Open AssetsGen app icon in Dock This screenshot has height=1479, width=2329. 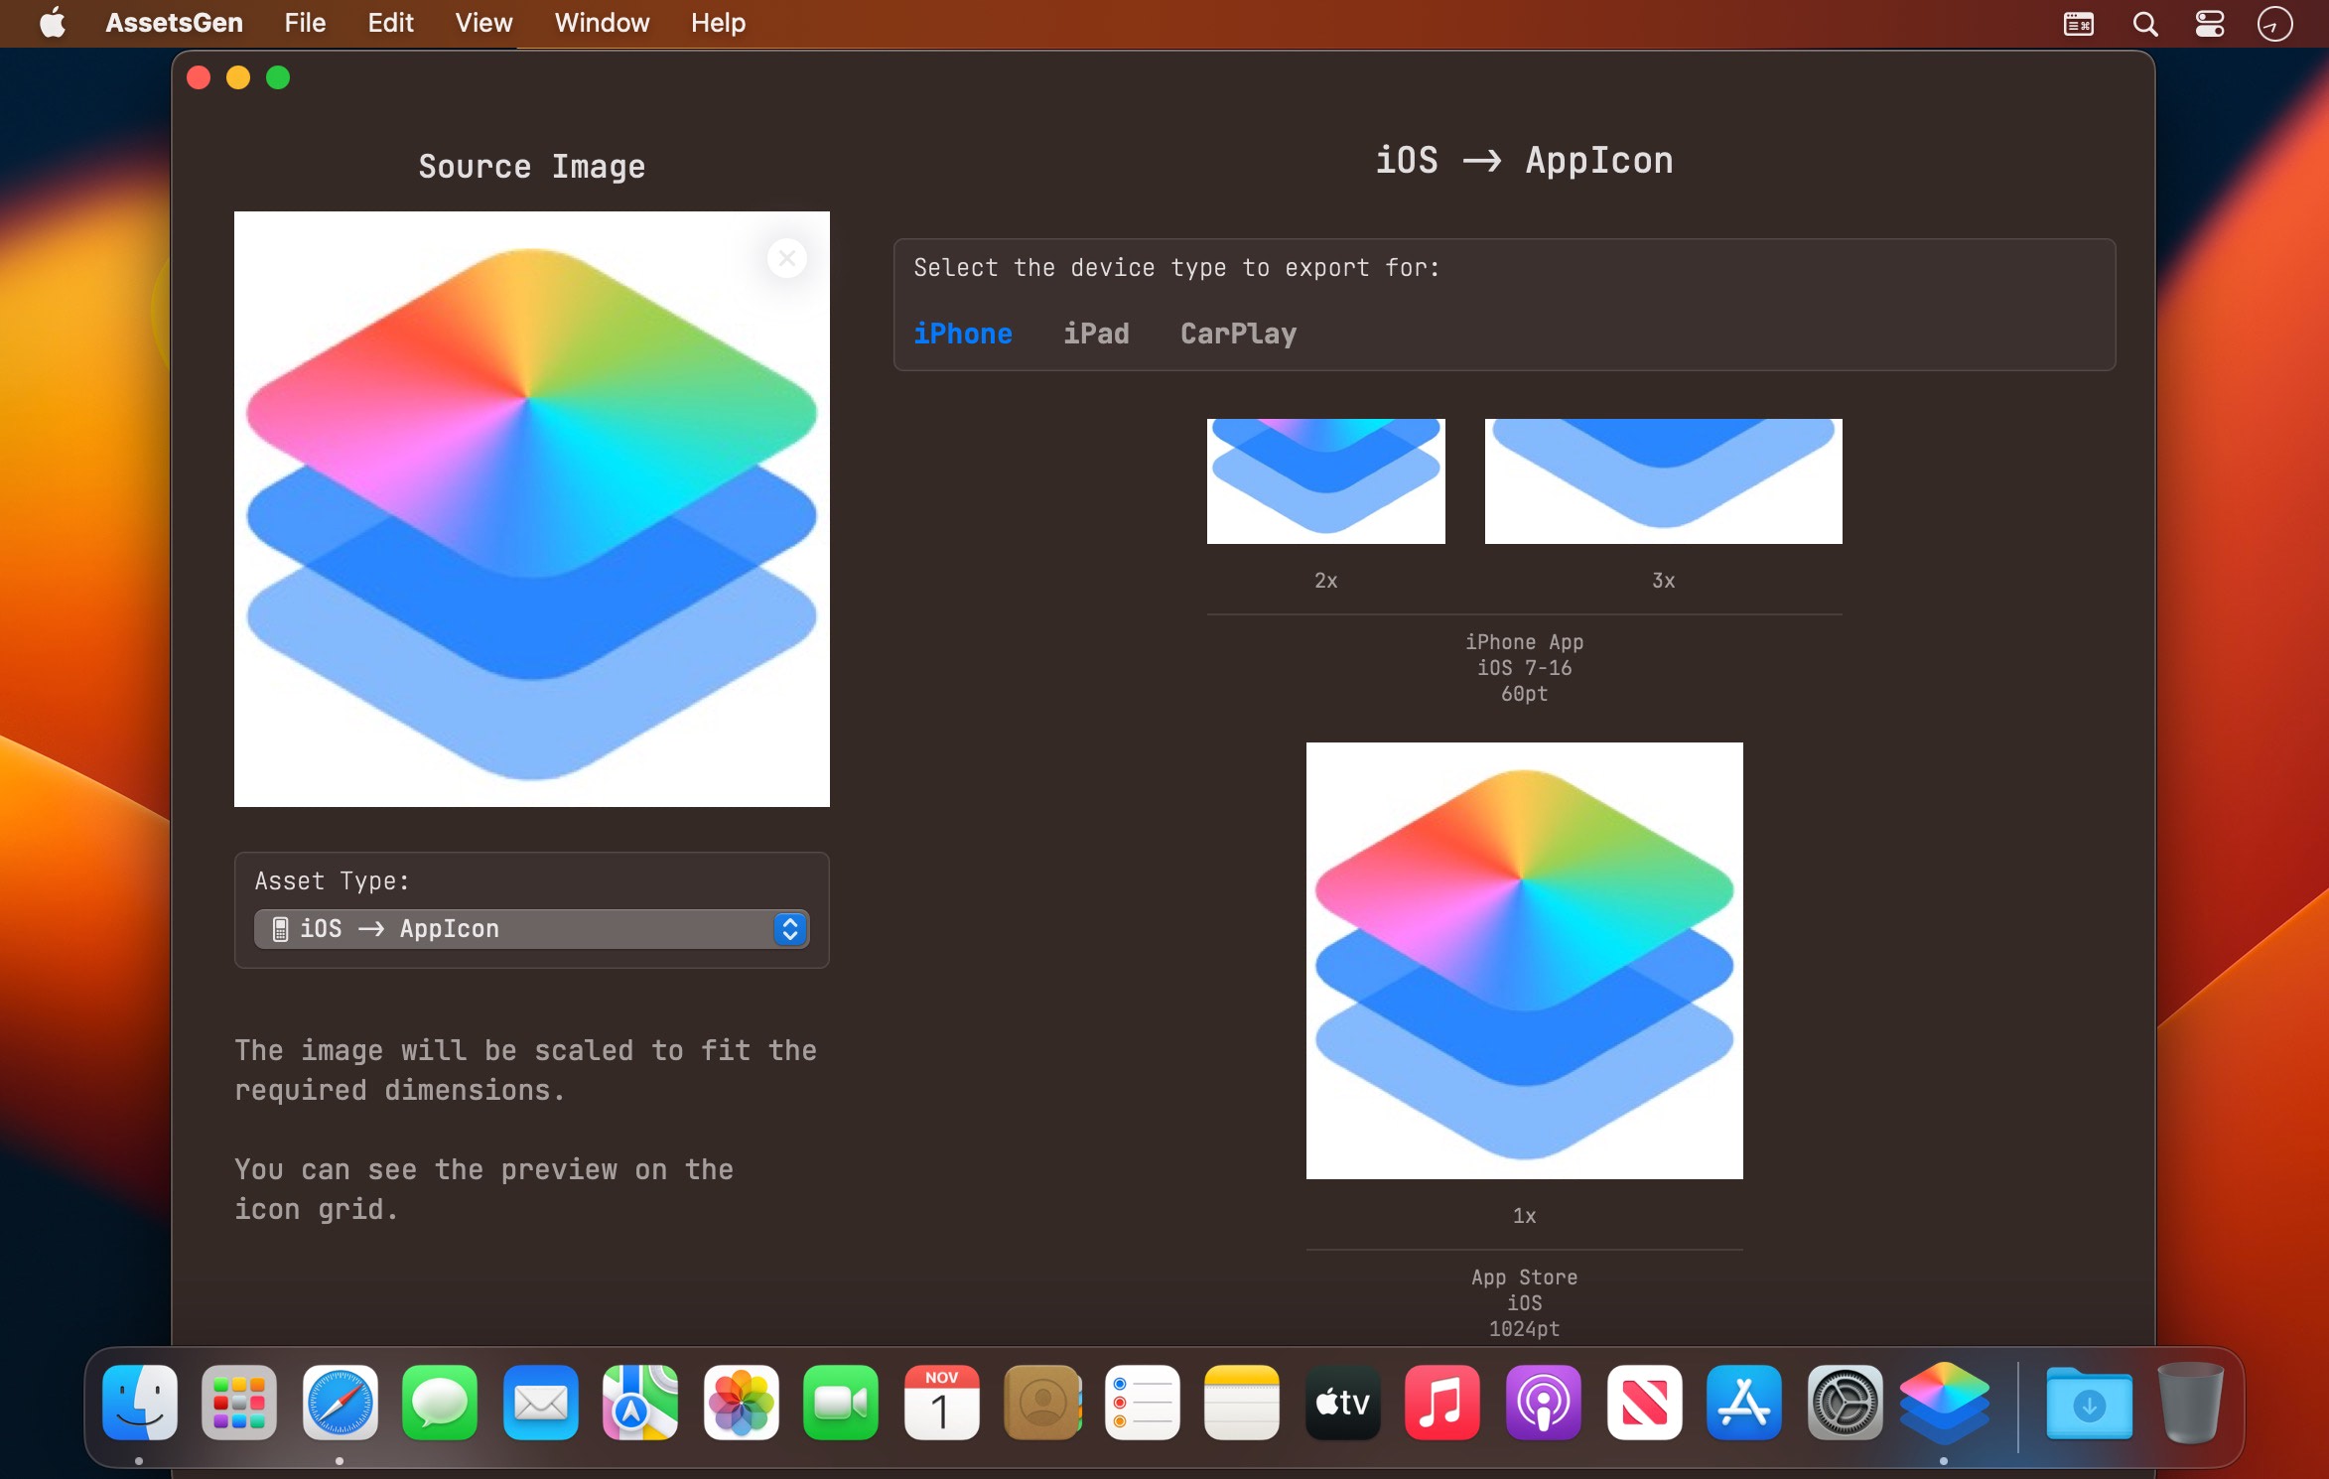(1943, 1403)
